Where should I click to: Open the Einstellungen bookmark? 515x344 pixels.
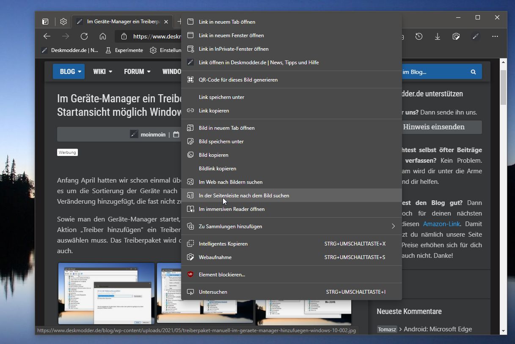pos(165,50)
